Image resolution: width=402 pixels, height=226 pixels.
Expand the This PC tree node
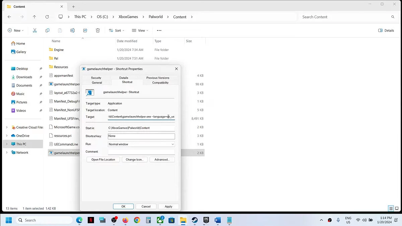tap(7, 144)
